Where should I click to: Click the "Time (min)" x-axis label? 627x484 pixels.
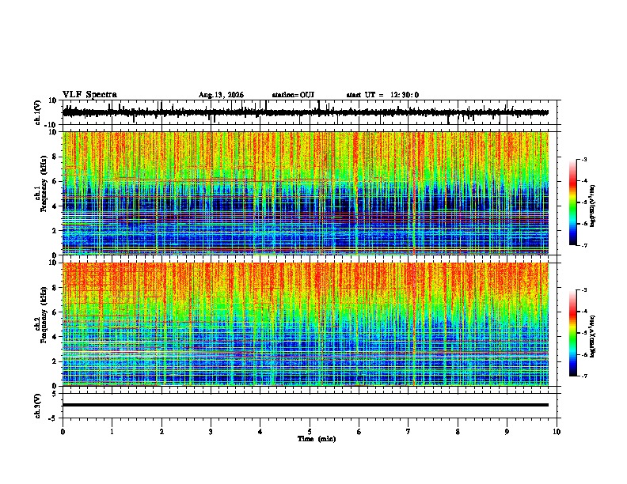pyautogui.click(x=317, y=439)
